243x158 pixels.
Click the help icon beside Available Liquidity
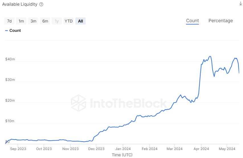pyautogui.click(x=41, y=4)
